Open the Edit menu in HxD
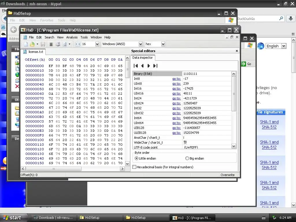This screenshot has width=296, height=222. pos(39,37)
